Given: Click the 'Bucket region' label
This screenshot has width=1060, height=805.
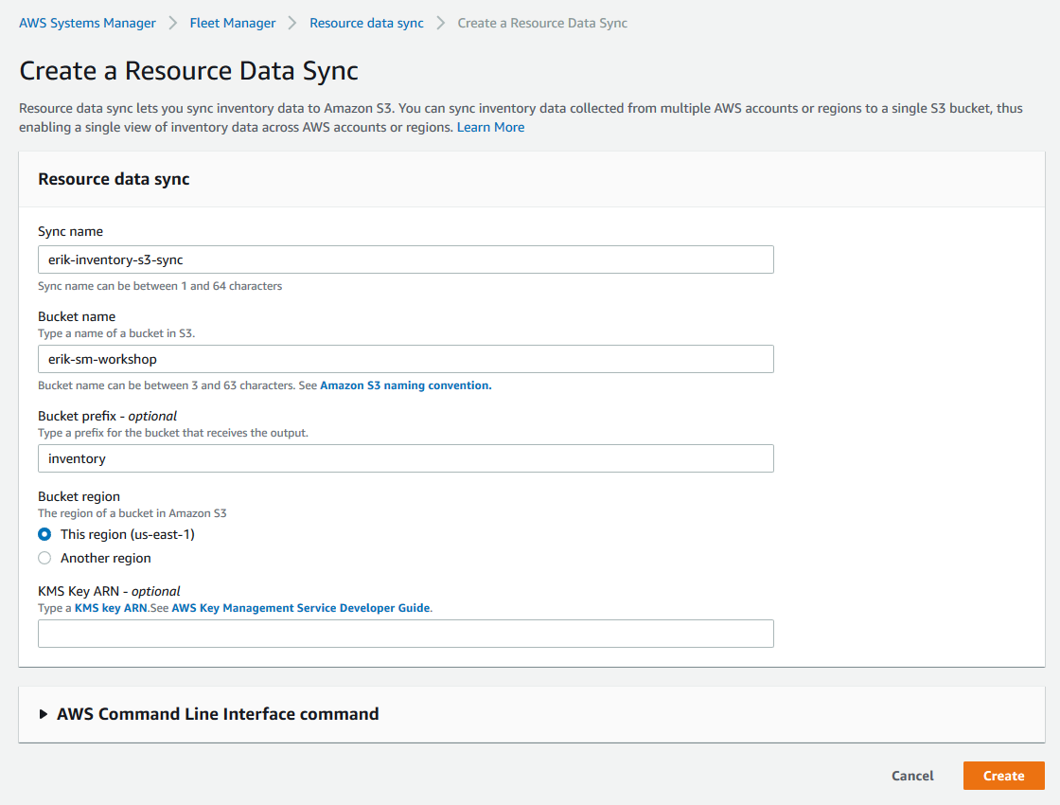Looking at the screenshot, I should tap(79, 496).
